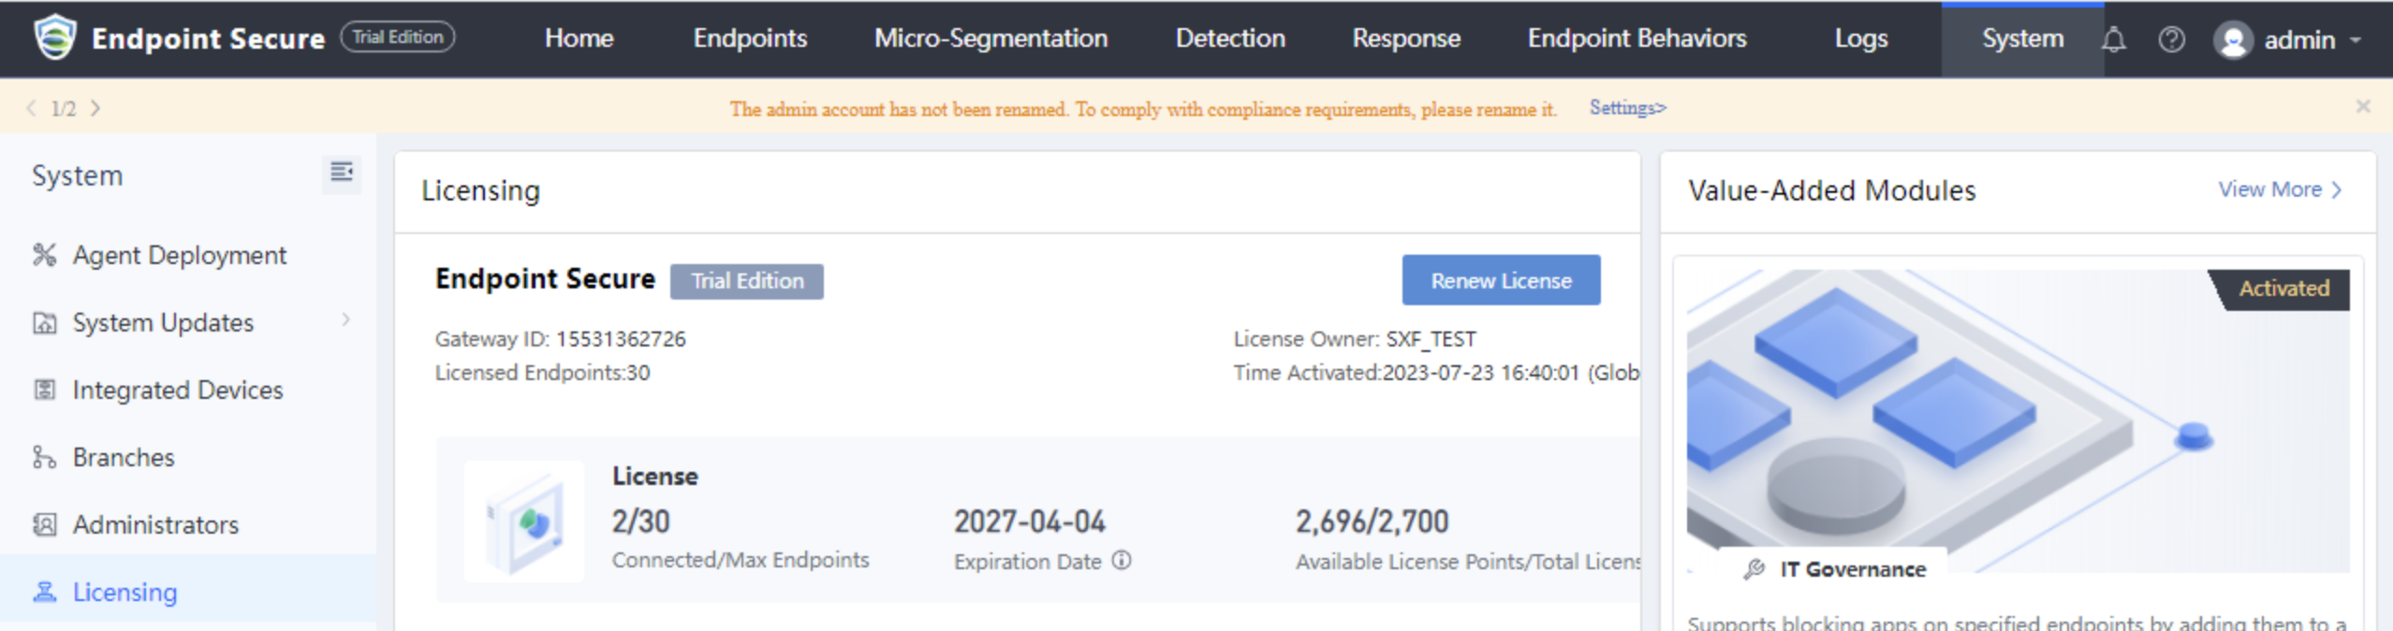The height and width of the screenshot is (631, 2393).
Task: Go to the previous banner notice
Action: [x=31, y=108]
